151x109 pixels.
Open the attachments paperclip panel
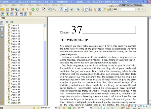pyautogui.click(x=2, y=101)
